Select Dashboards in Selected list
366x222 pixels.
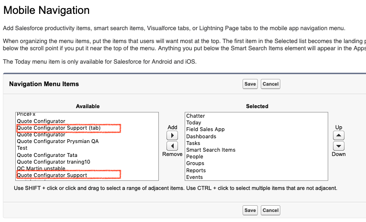256,136
